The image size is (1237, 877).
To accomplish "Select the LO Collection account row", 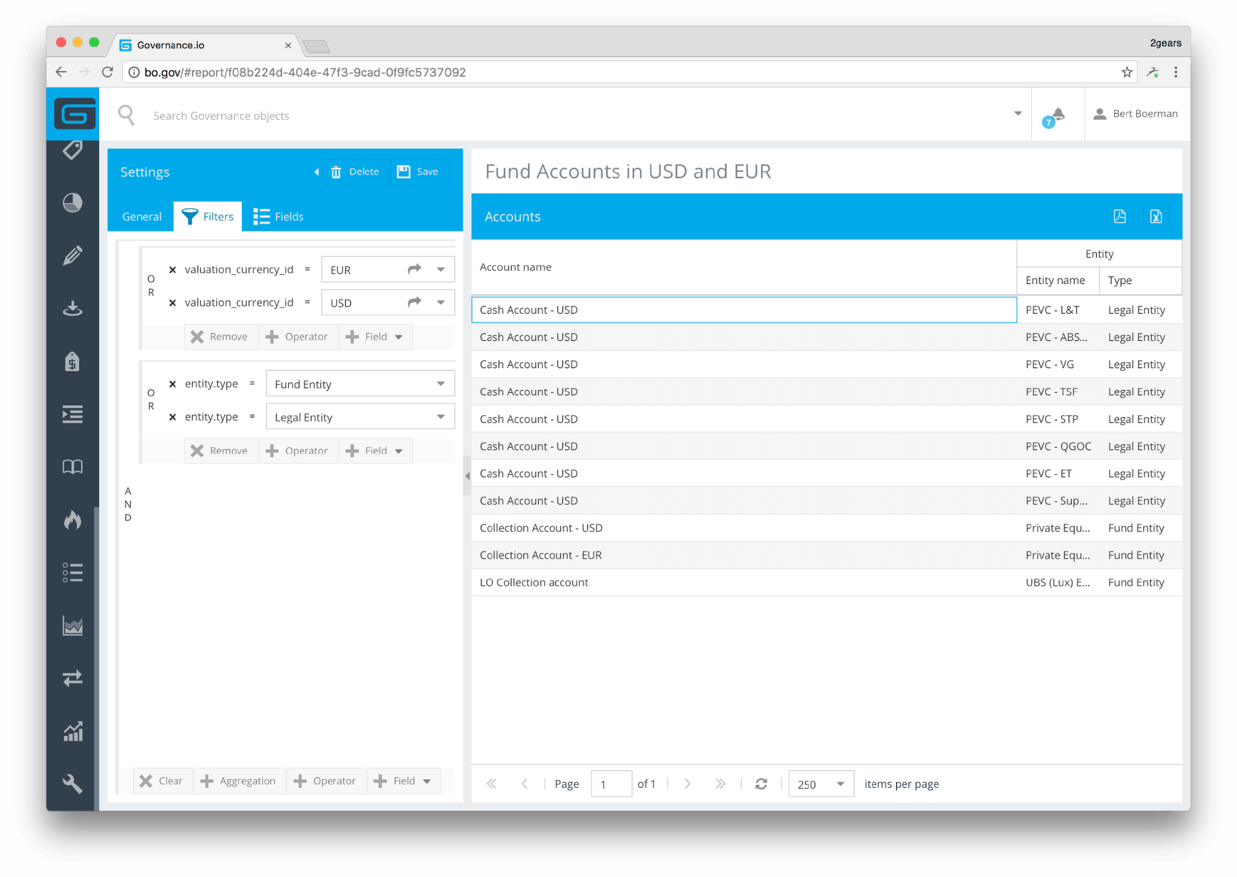I will tap(827, 582).
